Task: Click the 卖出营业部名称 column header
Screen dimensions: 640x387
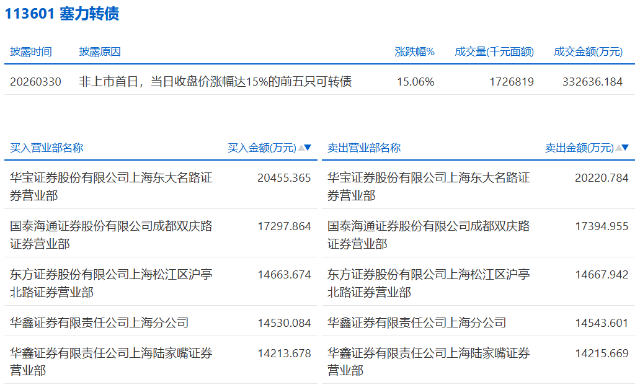Action: point(364,148)
